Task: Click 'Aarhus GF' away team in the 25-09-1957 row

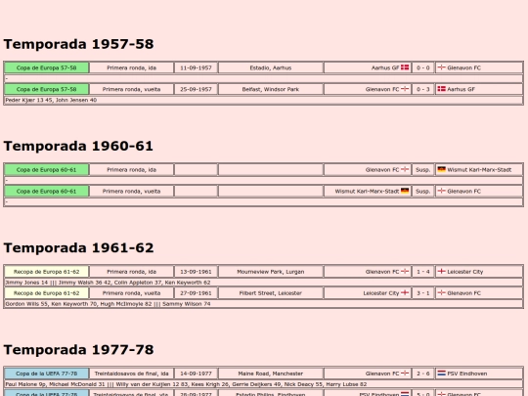Action: tap(461, 89)
